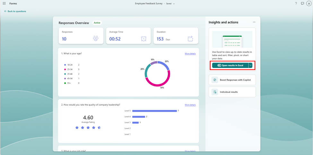This screenshot has height=155, width=313.
Task: Click the pink 25-34 legend dot
Action: [x=65, y=69]
